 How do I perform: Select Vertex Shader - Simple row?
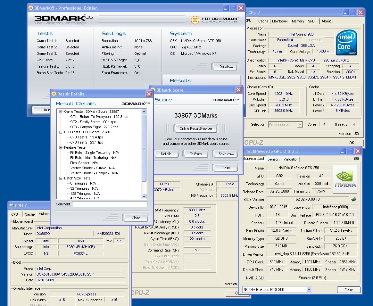92,168
